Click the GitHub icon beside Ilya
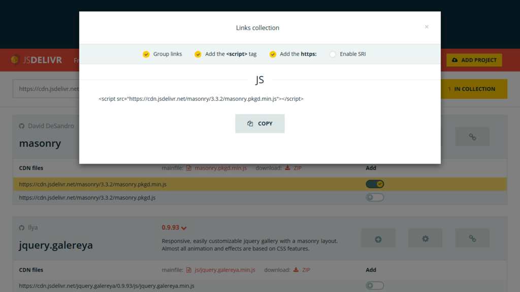520x292 pixels. 21,228
